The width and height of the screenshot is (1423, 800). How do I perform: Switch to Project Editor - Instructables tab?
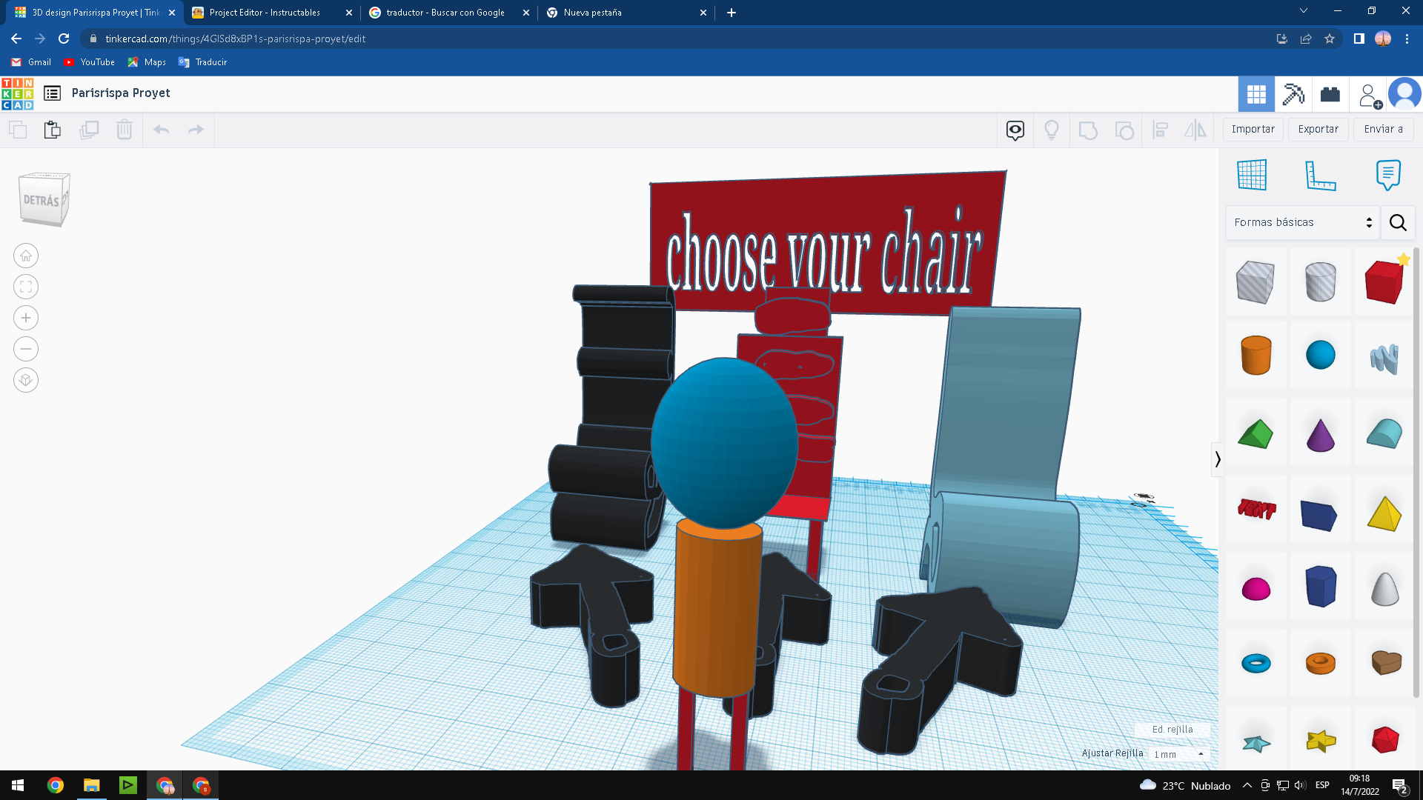click(x=265, y=13)
